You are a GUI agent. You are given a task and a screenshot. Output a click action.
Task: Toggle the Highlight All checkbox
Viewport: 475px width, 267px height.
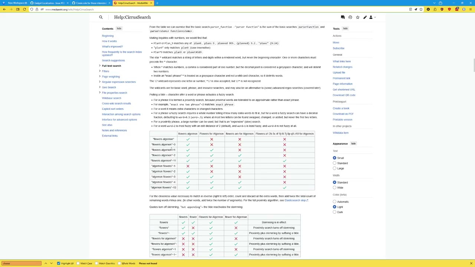click(59, 263)
